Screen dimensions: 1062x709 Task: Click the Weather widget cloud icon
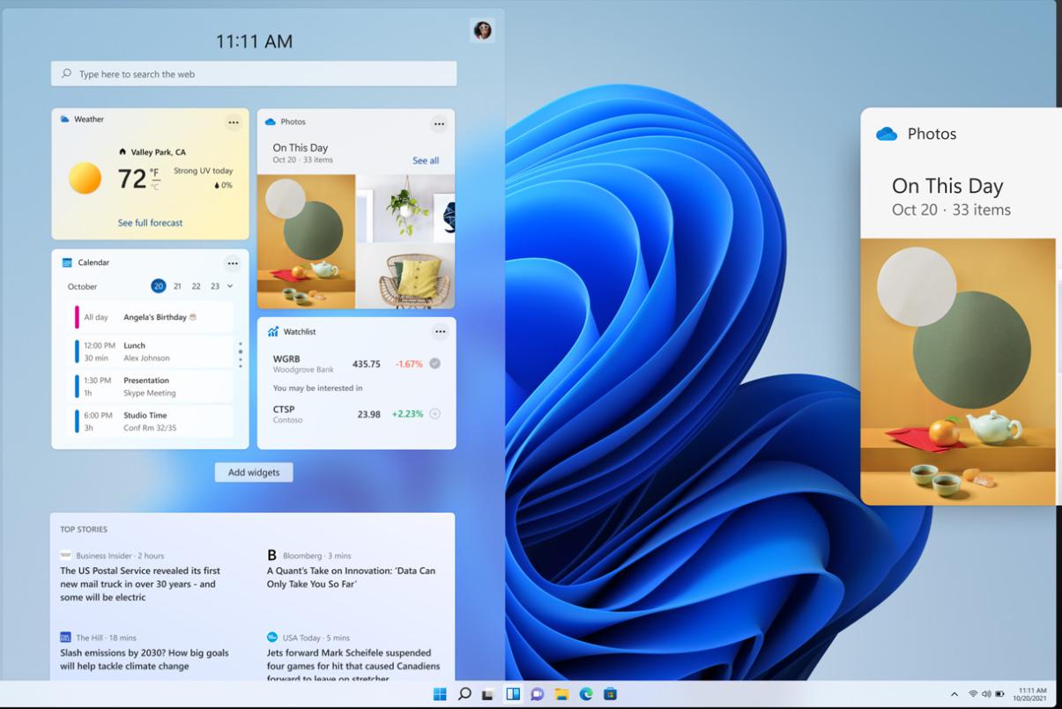[64, 119]
